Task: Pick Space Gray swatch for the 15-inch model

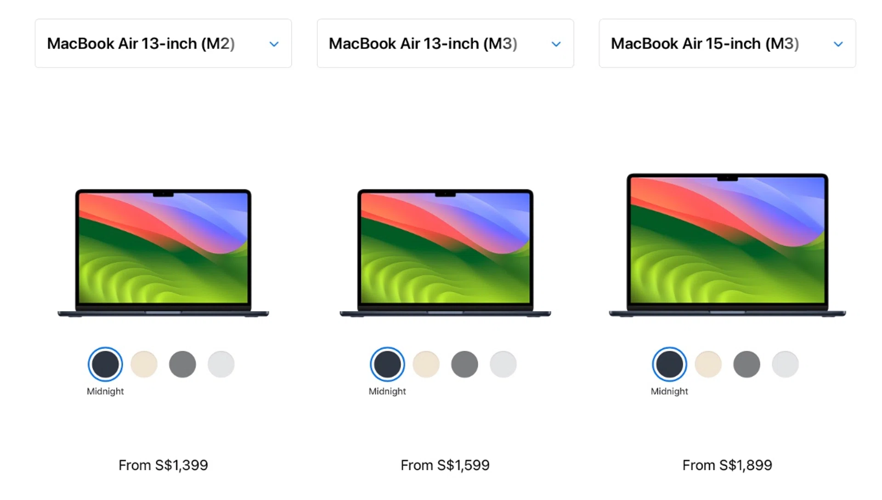Action: [x=747, y=364]
